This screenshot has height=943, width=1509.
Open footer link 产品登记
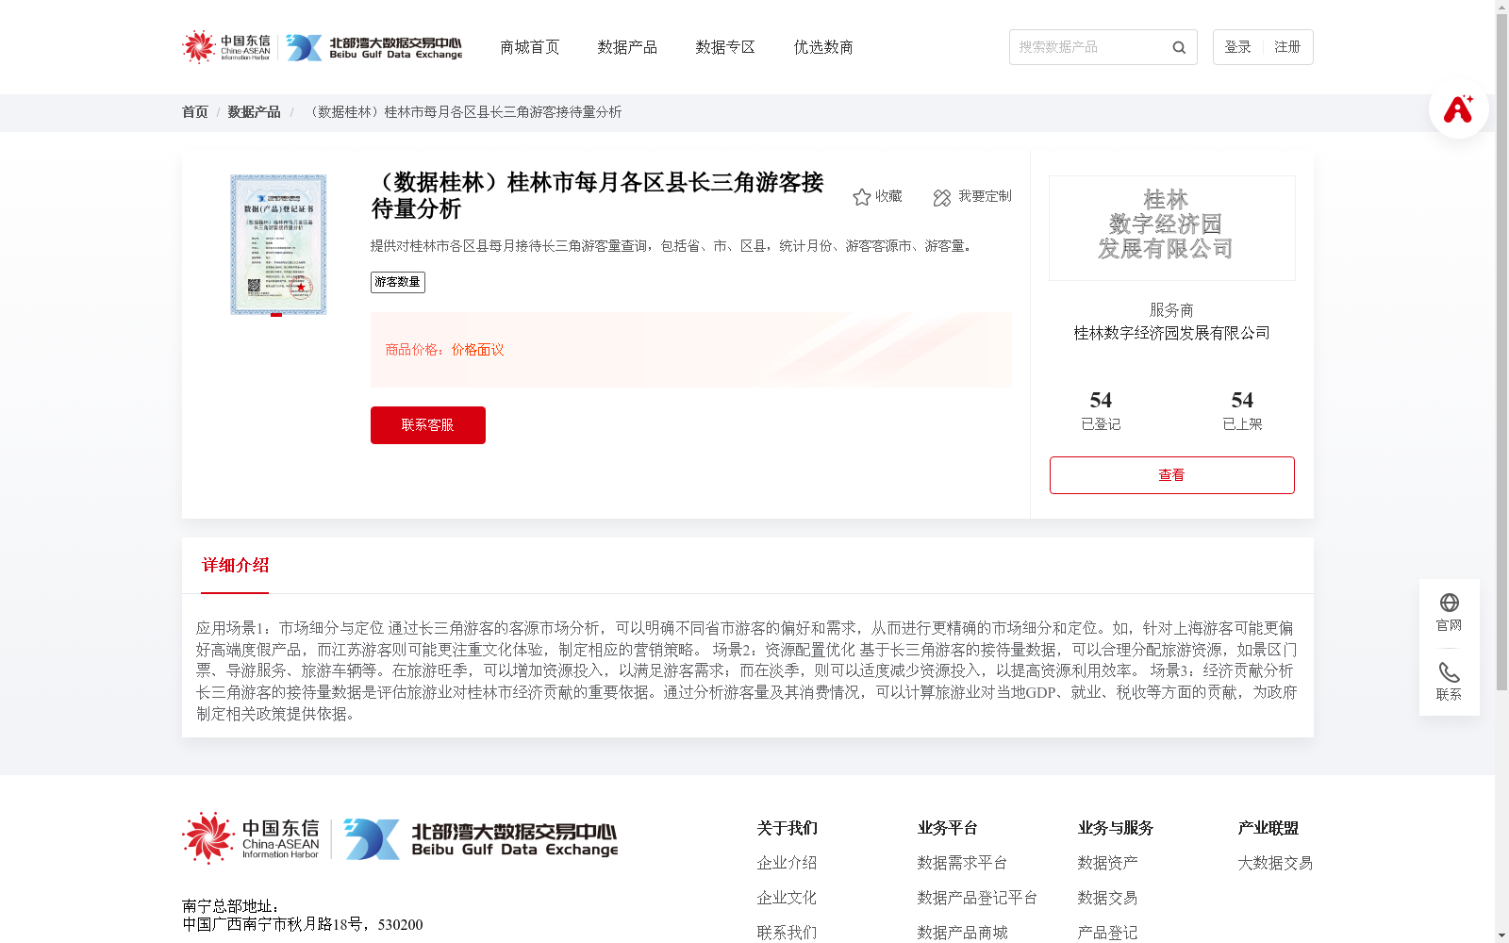tap(1107, 933)
